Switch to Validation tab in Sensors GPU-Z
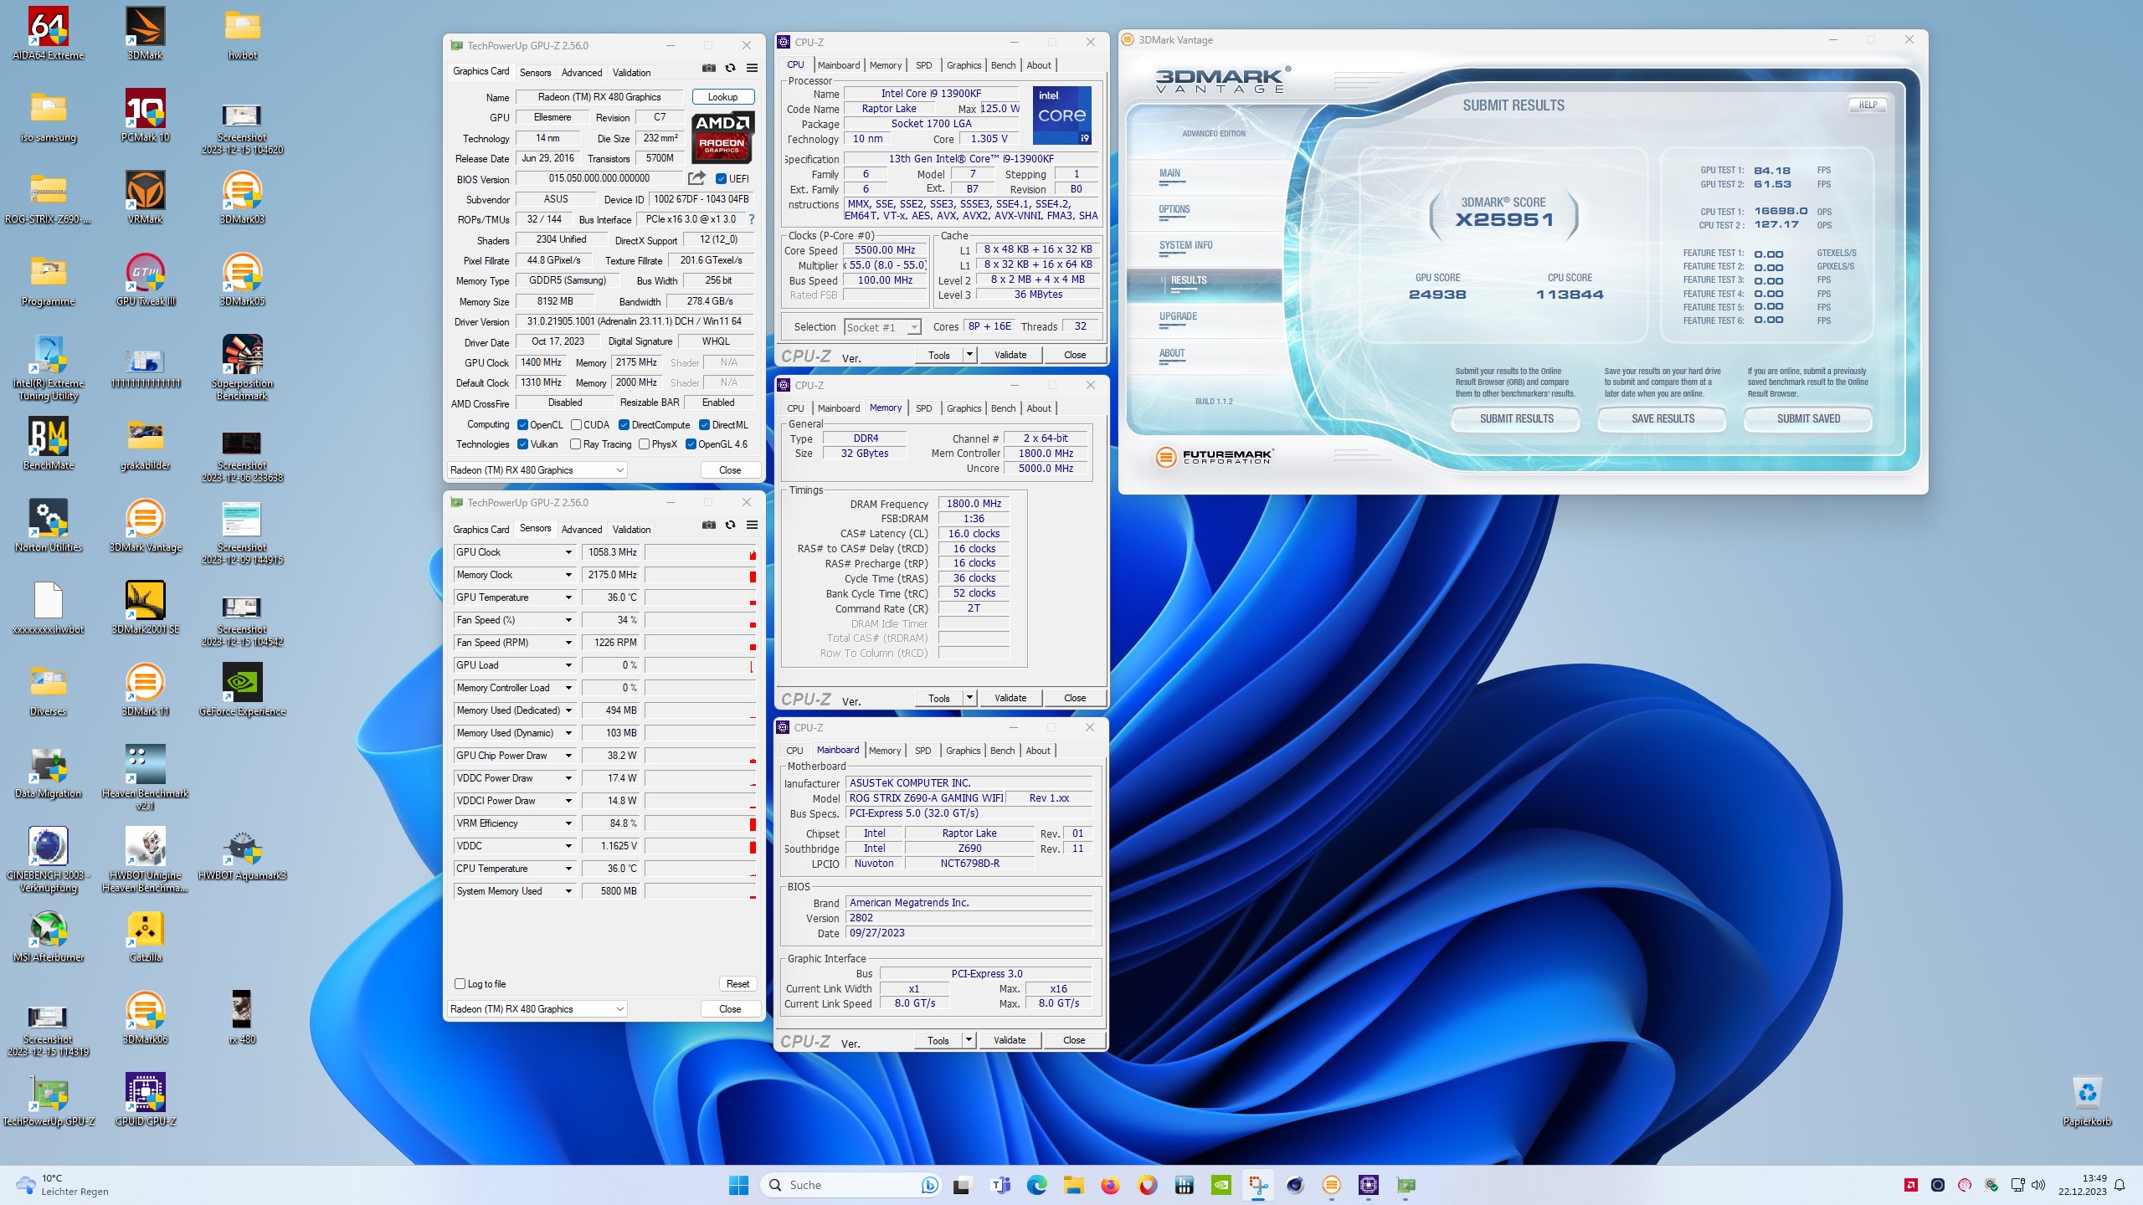 click(631, 530)
